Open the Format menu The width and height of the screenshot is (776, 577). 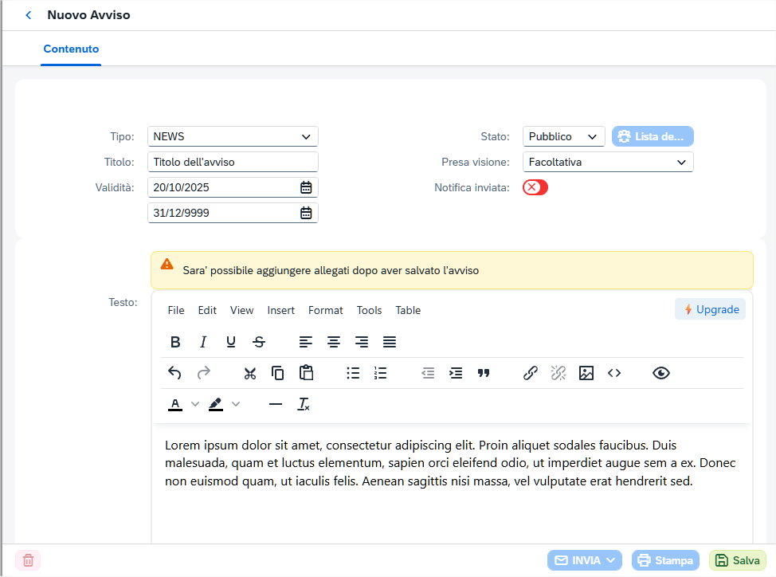click(325, 310)
